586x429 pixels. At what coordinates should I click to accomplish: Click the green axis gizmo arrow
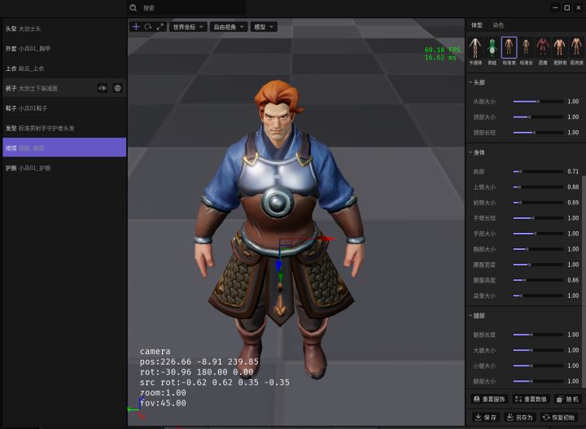[x=280, y=277]
